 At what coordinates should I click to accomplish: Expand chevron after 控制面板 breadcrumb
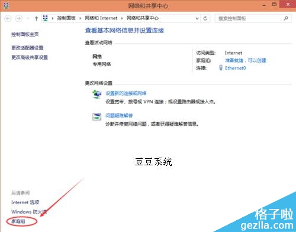pyautogui.click(x=81, y=18)
